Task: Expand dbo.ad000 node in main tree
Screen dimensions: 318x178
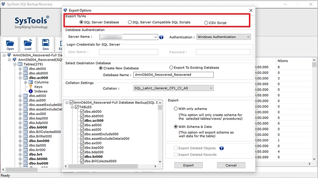Action: click(20, 96)
